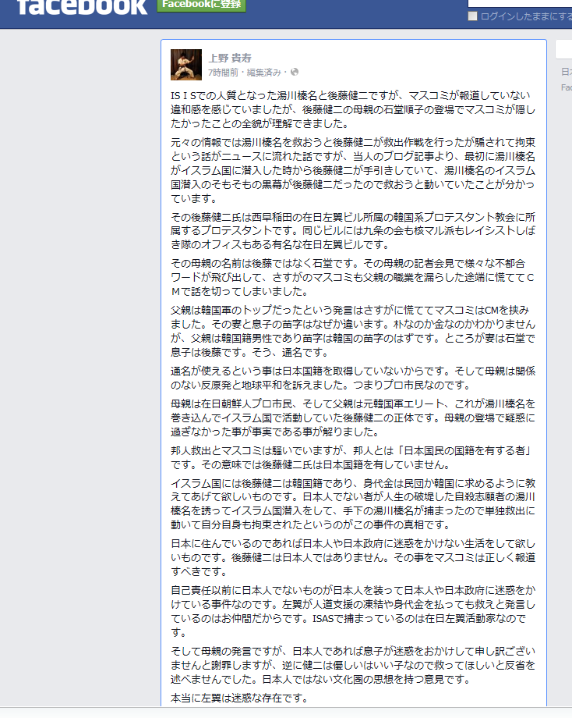The width and height of the screenshot is (572, 718).
Task: Open 上野 貴寿's profile name link
Action: [230, 59]
